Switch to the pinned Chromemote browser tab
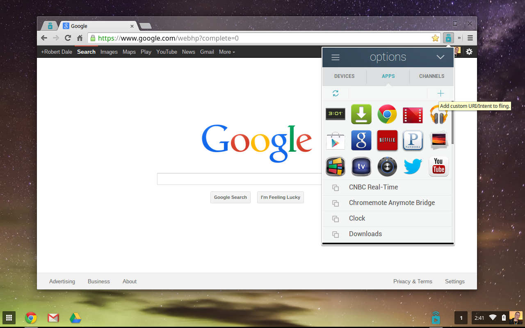The image size is (525, 328). [x=50, y=26]
